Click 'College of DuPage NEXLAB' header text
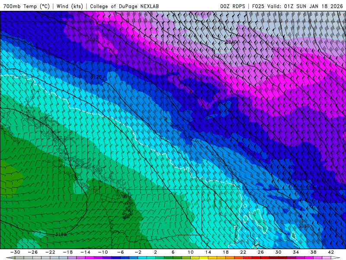Viewport: 346px width, 260px height. click(124, 6)
